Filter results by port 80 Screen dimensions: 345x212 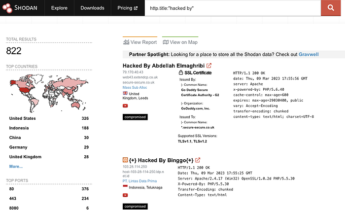click(11, 189)
